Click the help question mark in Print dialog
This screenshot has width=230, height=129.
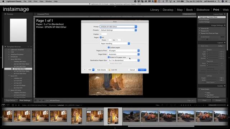click(x=85, y=70)
